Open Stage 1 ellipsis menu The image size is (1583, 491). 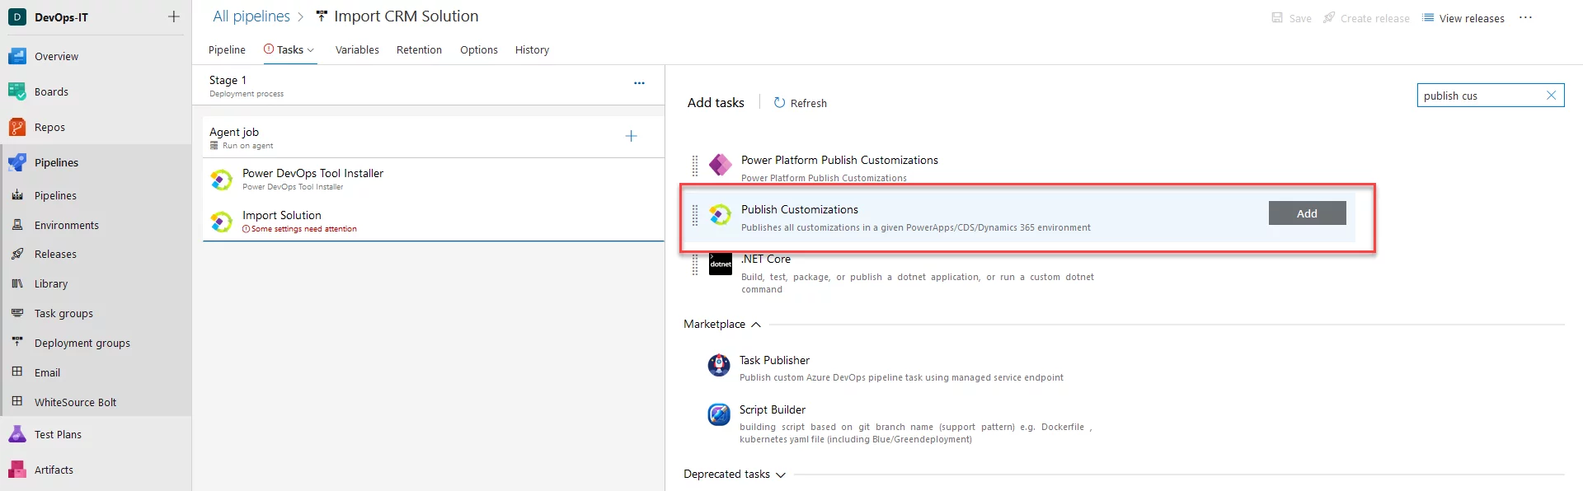tap(639, 83)
